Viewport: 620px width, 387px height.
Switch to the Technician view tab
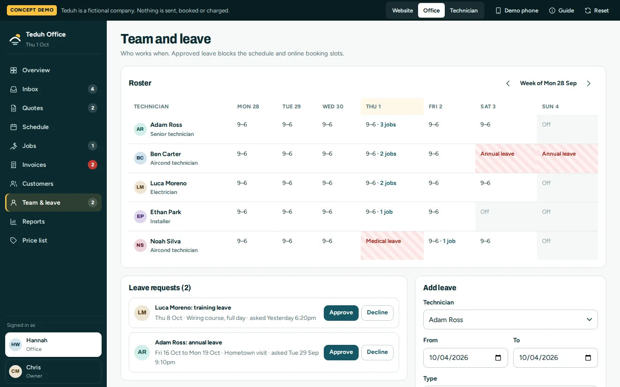(464, 10)
